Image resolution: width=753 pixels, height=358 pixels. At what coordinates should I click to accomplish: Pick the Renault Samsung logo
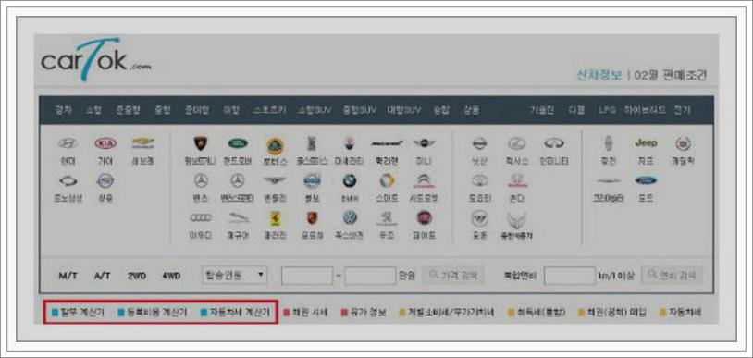pos(68,180)
